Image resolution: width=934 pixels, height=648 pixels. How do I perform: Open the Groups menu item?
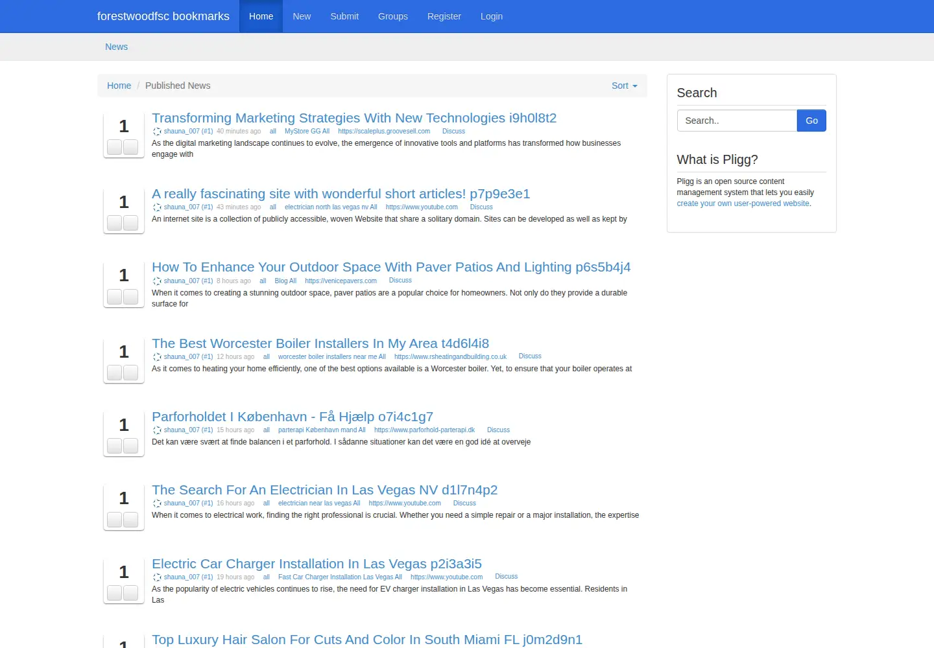(x=393, y=16)
